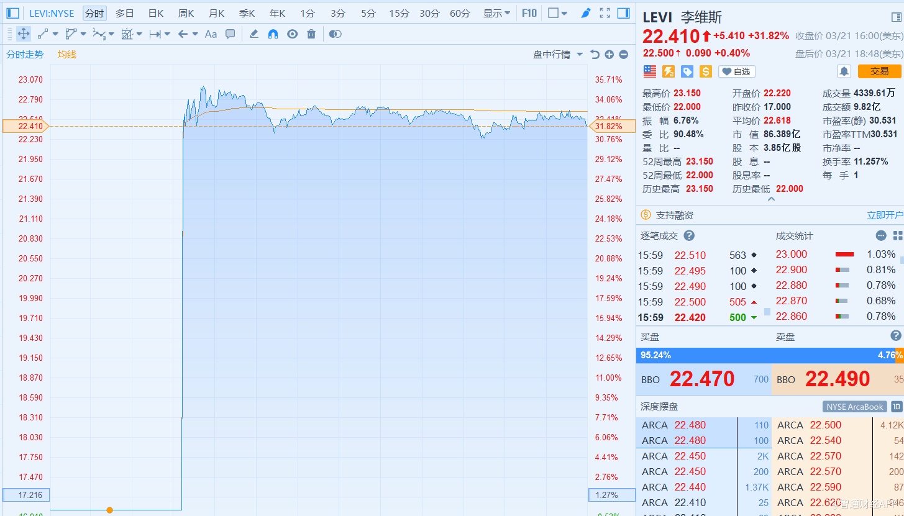Expand range tool options arrow

167,34
